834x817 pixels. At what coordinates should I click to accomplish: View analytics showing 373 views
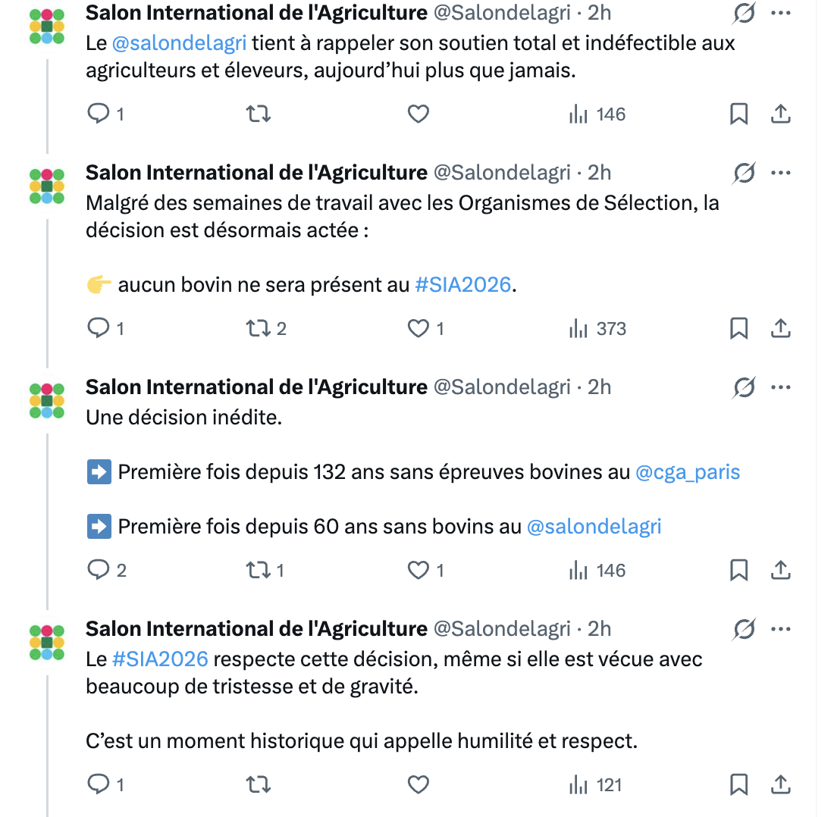click(597, 329)
